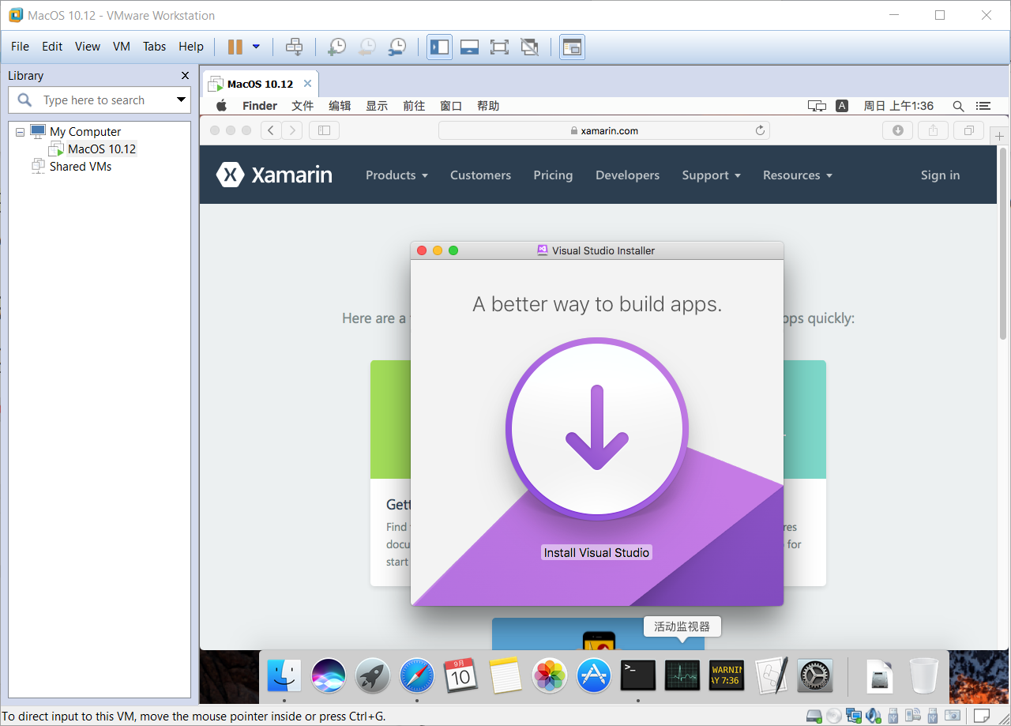Open the Notification Center icon
This screenshot has width=1011, height=726.
983,106
